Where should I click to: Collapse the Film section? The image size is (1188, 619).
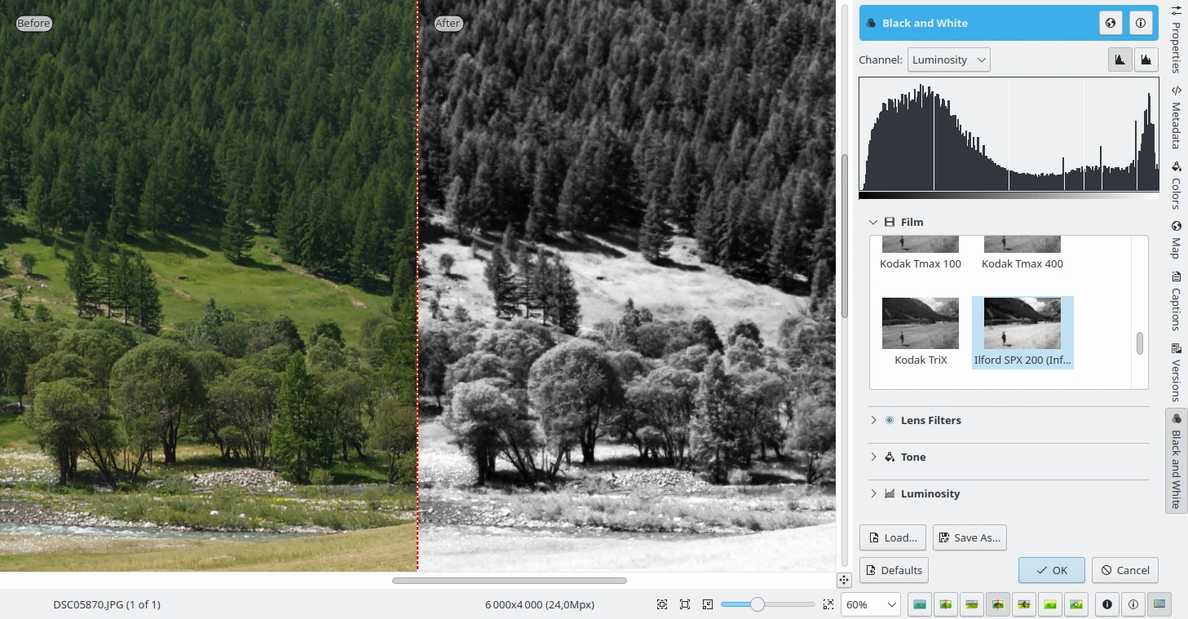(873, 222)
